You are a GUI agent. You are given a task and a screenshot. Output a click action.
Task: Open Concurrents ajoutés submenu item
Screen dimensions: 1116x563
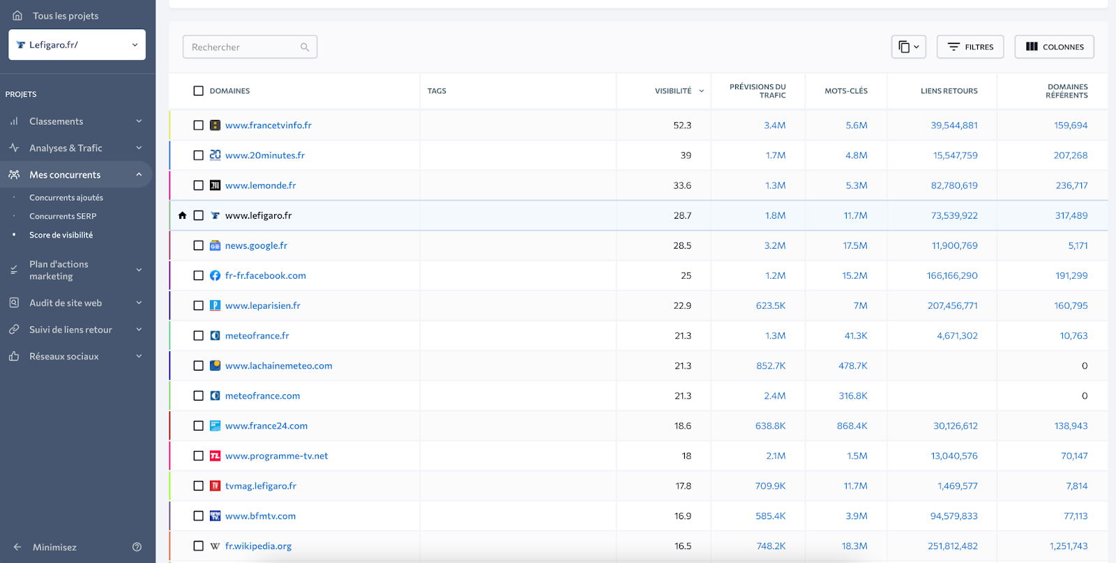click(x=66, y=198)
